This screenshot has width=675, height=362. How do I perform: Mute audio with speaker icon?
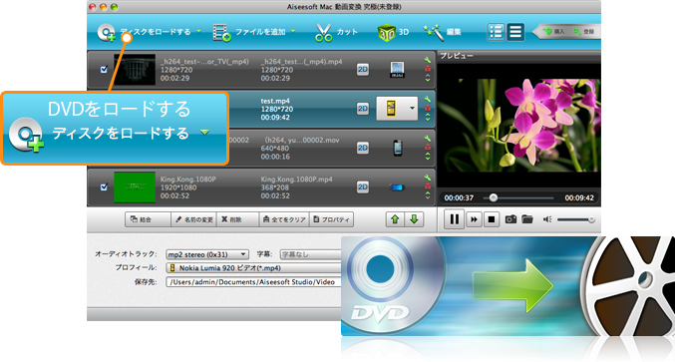(x=546, y=219)
